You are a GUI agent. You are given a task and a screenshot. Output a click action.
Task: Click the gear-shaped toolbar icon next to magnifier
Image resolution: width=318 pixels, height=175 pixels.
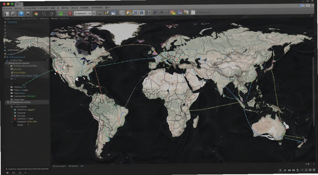pyautogui.click(x=52, y=14)
